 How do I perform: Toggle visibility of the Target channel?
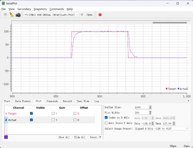[31, 113]
